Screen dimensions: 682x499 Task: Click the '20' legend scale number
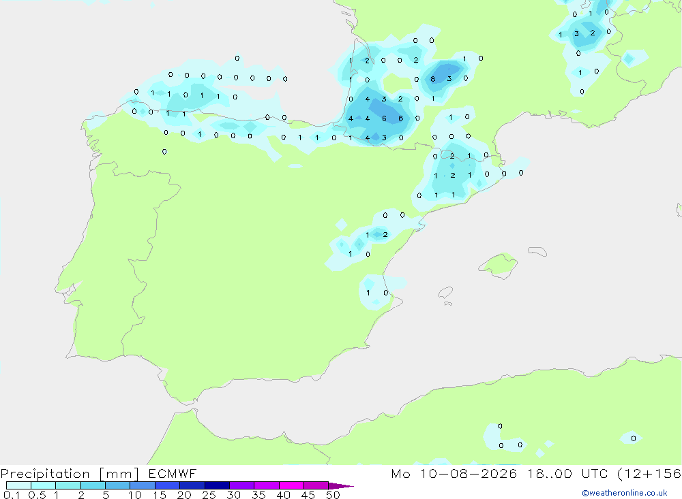(x=184, y=495)
